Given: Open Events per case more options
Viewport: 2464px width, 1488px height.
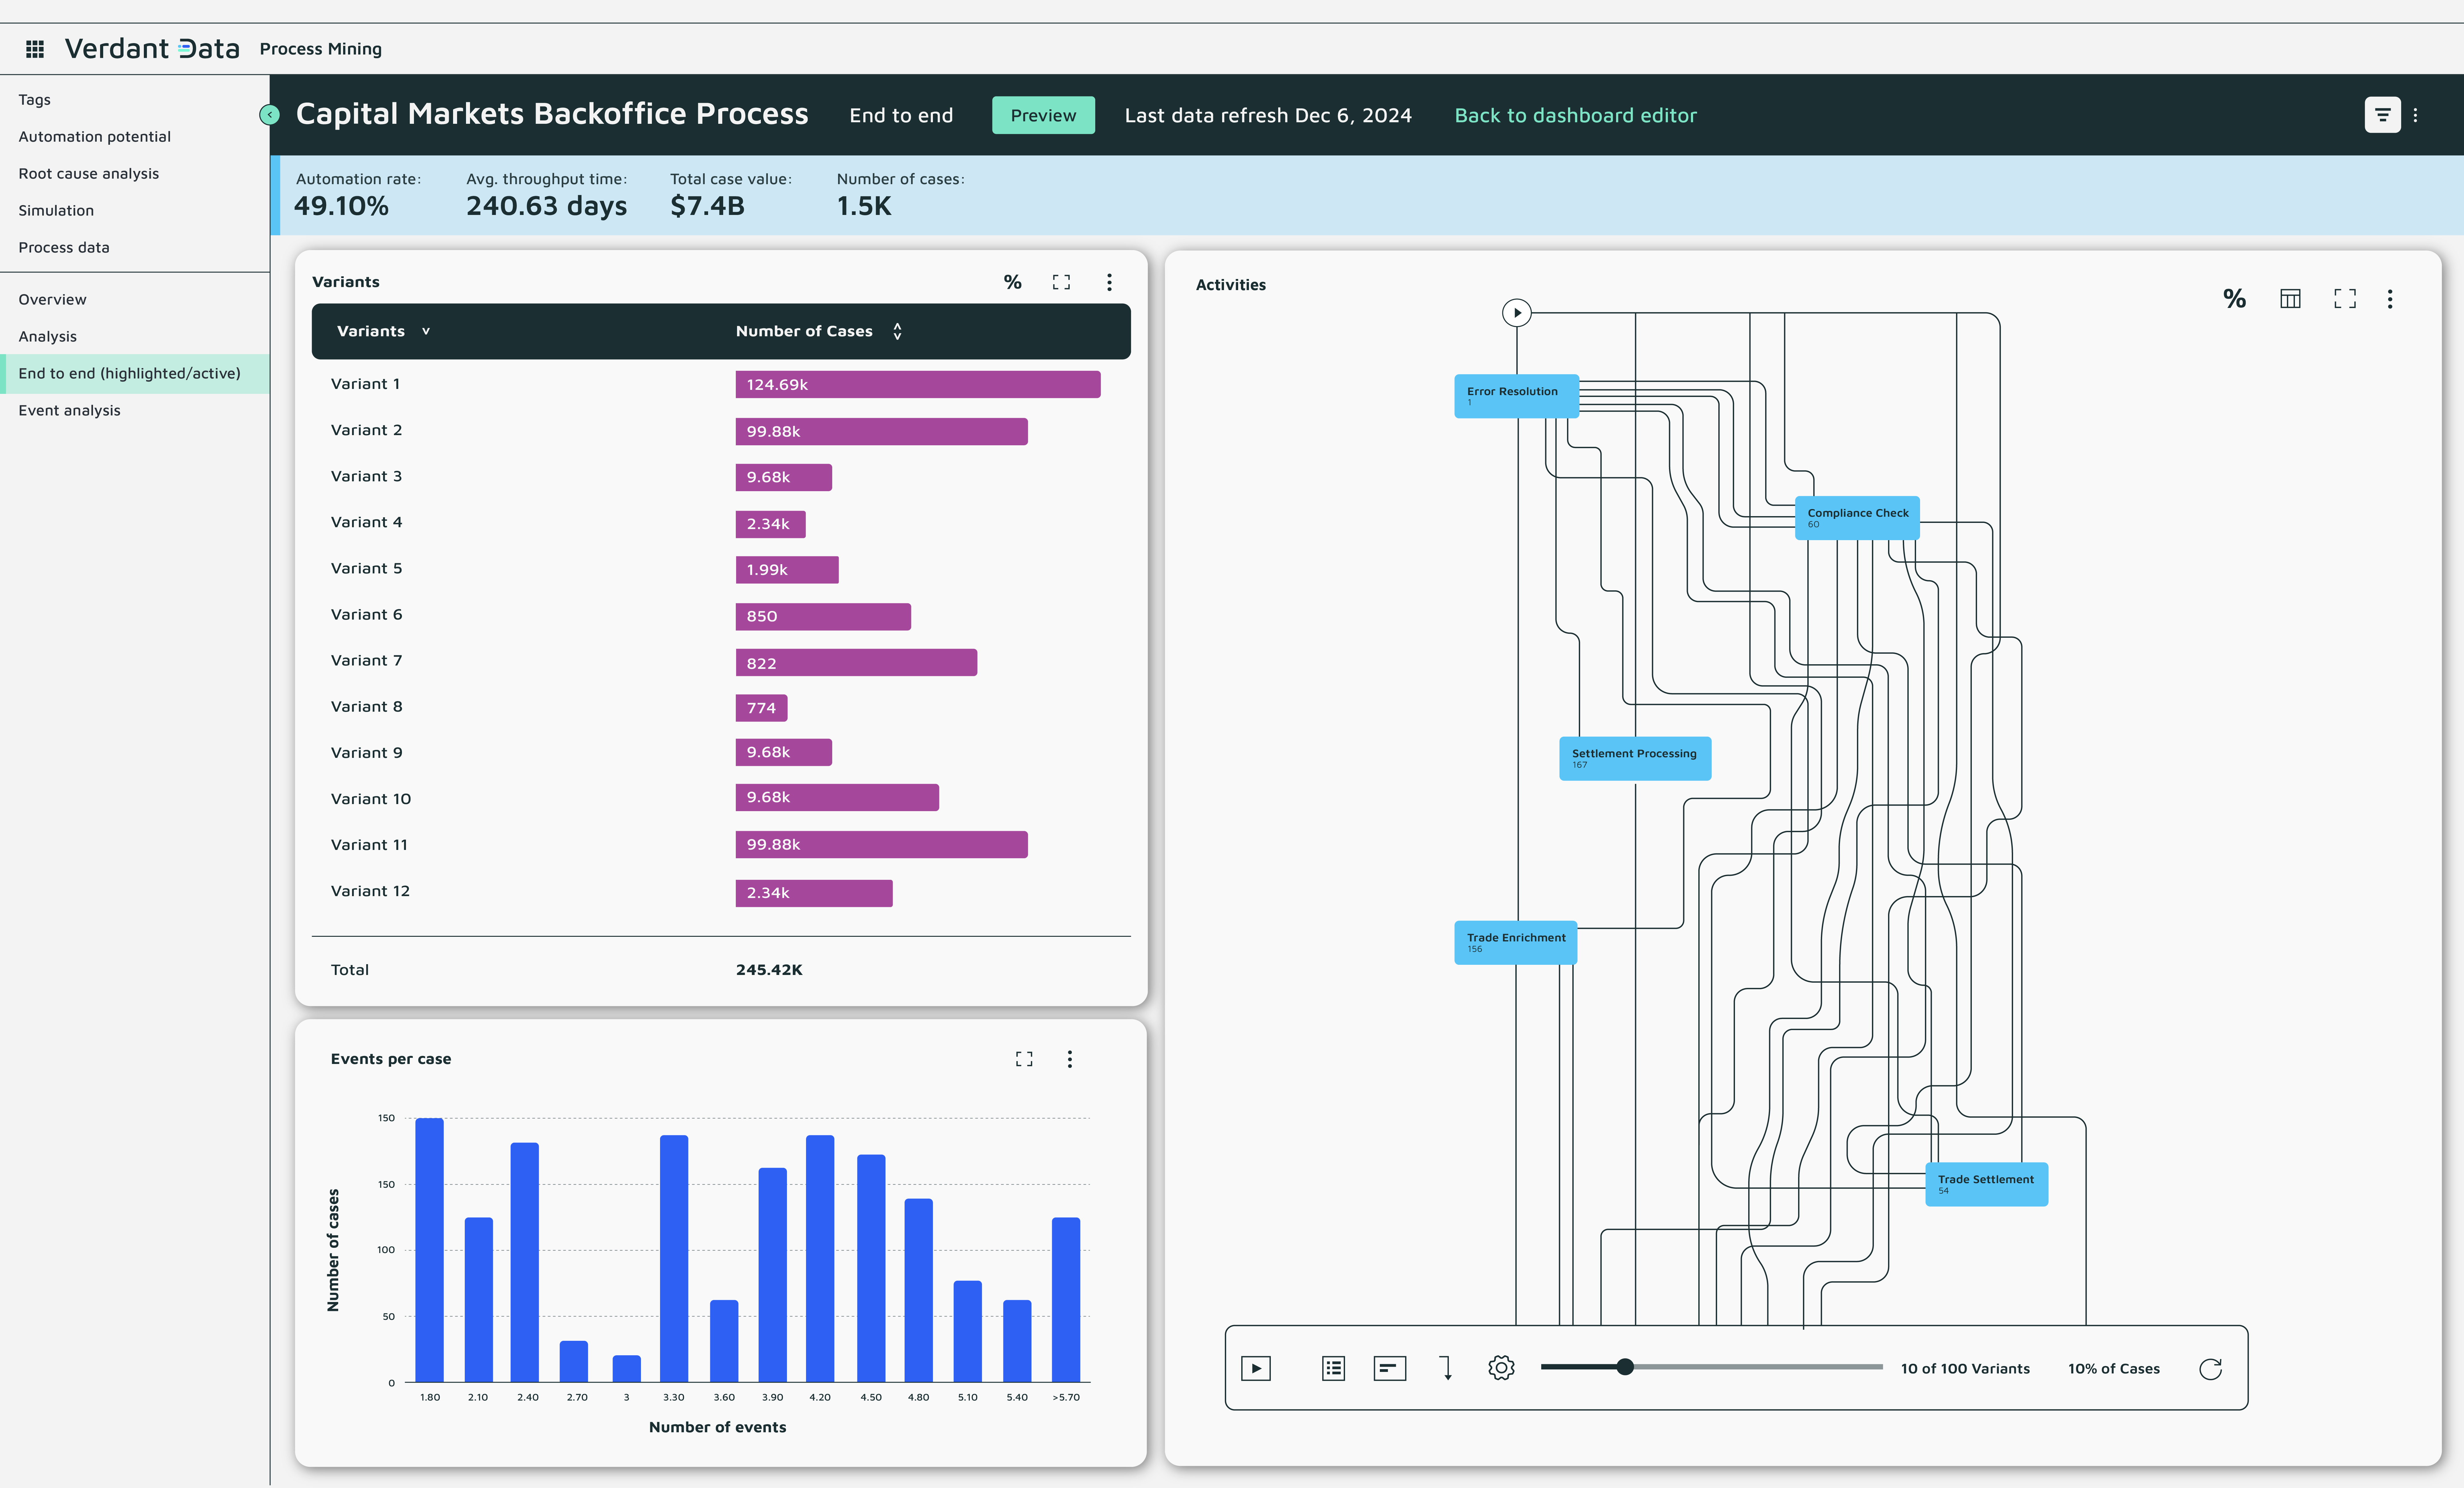Looking at the screenshot, I should click(1070, 1059).
